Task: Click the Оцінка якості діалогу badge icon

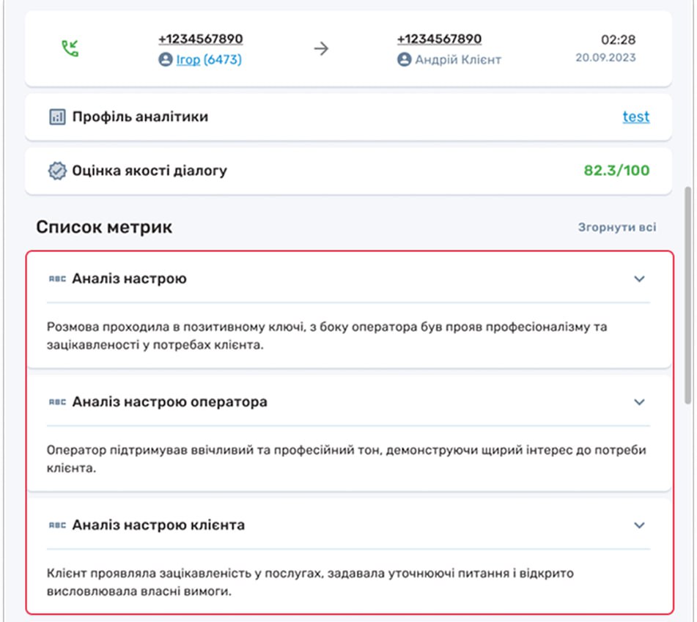Action: tap(57, 171)
